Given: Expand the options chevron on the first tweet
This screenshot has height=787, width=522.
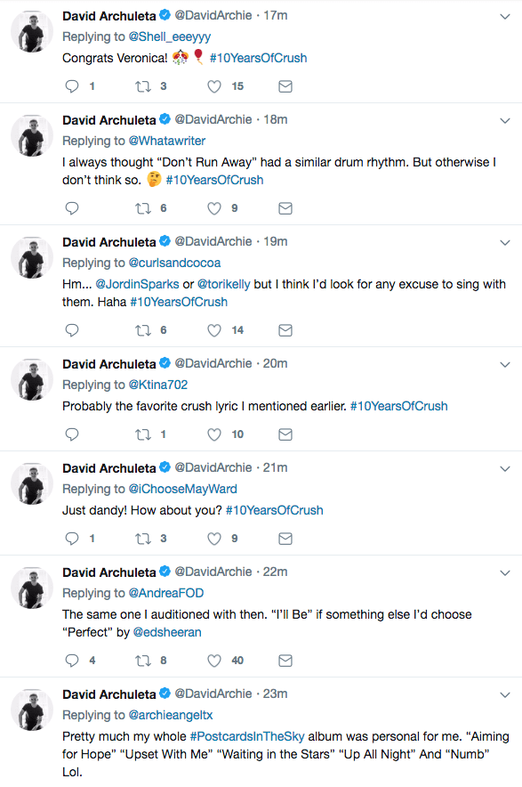Looking at the screenshot, I should (505, 15).
